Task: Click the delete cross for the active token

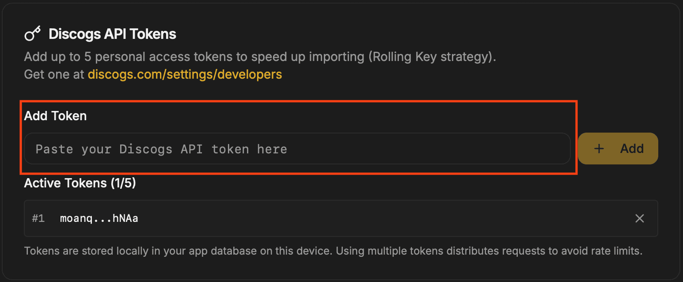Action: [x=640, y=218]
